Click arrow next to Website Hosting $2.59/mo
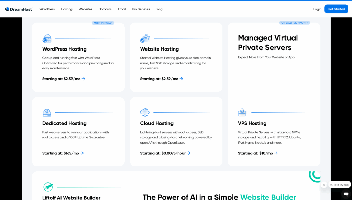 tap(181, 79)
